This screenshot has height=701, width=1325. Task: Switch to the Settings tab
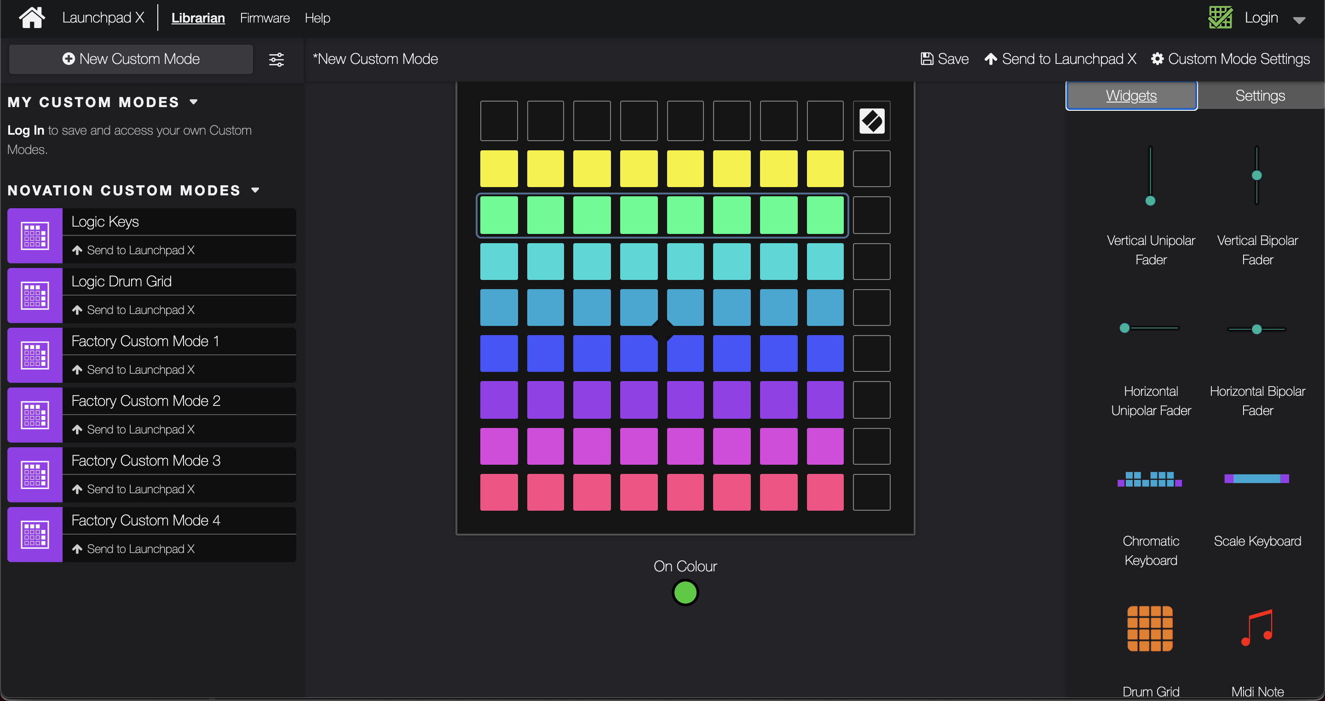click(x=1260, y=95)
